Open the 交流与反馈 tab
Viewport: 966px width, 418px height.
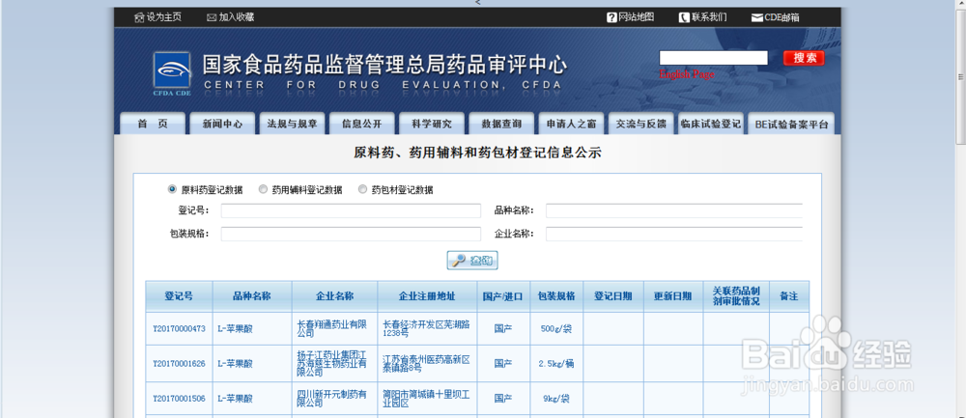click(x=640, y=124)
